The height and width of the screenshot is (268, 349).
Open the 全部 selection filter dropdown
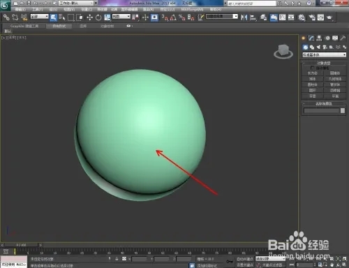pyautogui.click(x=40, y=16)
